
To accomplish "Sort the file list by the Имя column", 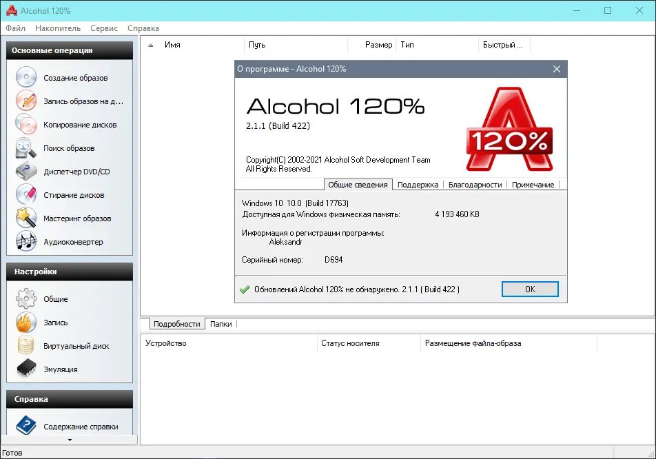I will click(x=172, y=44).
